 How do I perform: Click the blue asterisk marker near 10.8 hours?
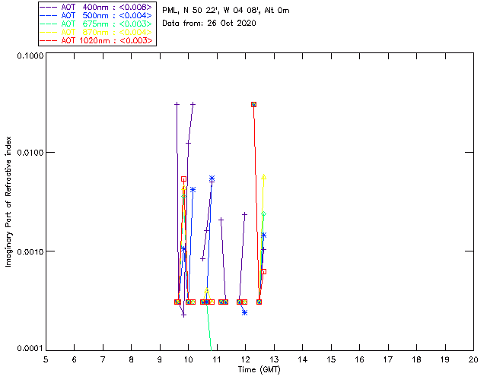212,179
